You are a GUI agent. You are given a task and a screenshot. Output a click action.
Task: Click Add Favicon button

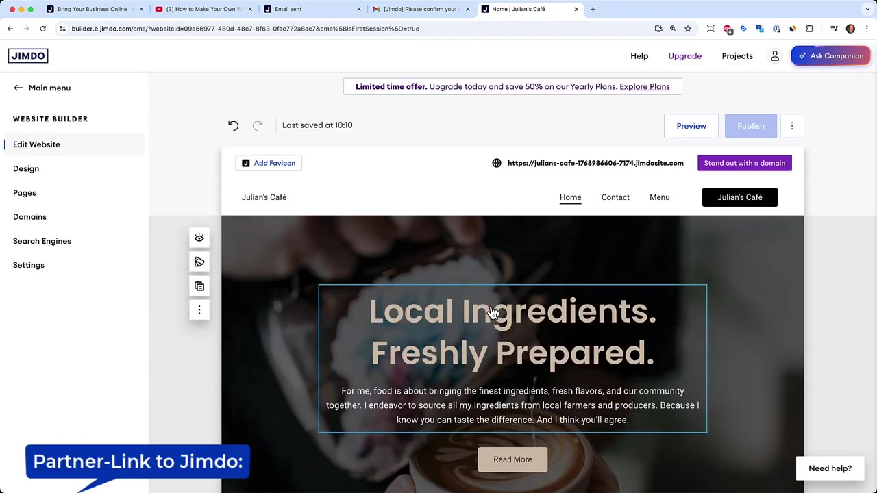269,163
